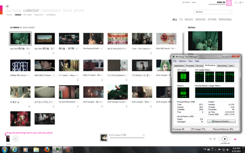This screenshot has width=245, height=153.
Task: Click the phone sync icon under F.T. Island I Hope
Action: click(78, 80)
